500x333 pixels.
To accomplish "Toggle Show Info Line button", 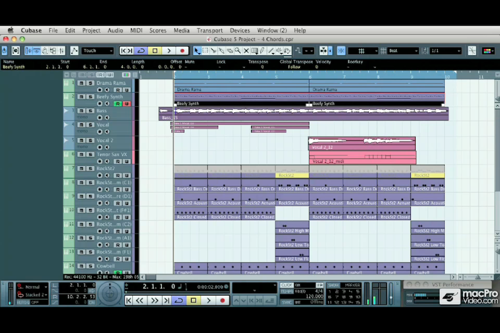I will tap(36, 50).
